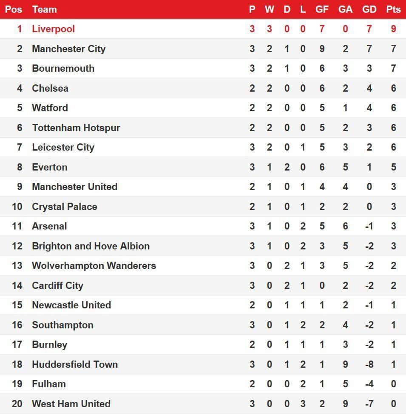The height and width of the screenshot is (414, 406).
Task: Sort table by Pts column header
Action: point(393,9)
